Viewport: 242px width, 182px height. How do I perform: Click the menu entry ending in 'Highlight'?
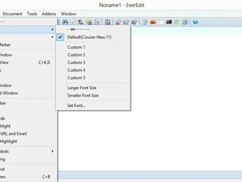pyautogui.click(x=28, y=141)
